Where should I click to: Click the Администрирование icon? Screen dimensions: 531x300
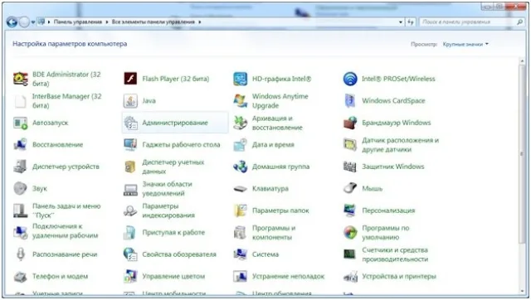pos(130,123)
